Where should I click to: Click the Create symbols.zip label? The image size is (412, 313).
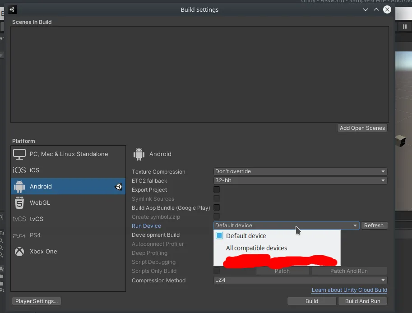[156, 217]
